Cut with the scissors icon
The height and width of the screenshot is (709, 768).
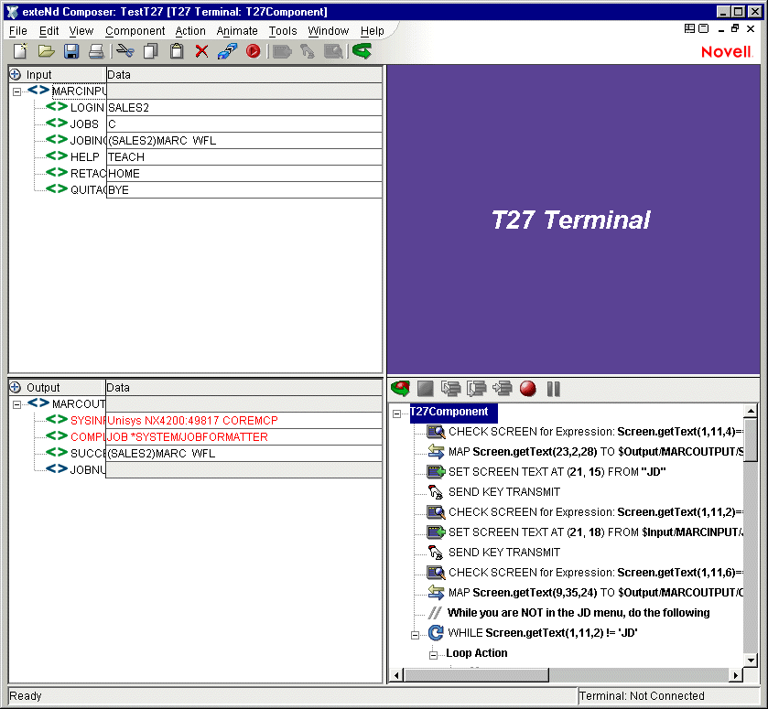coord(125,51)
